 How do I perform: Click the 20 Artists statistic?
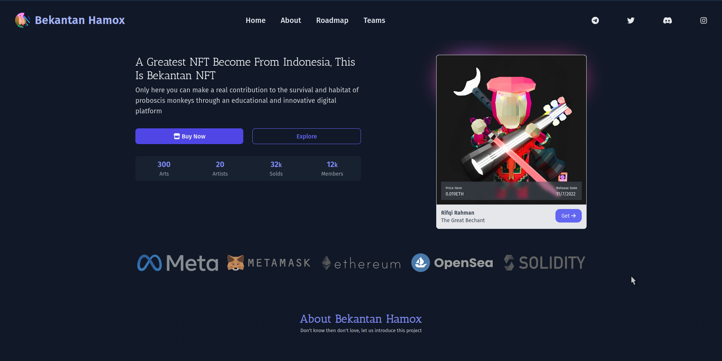tap(220, 168)
